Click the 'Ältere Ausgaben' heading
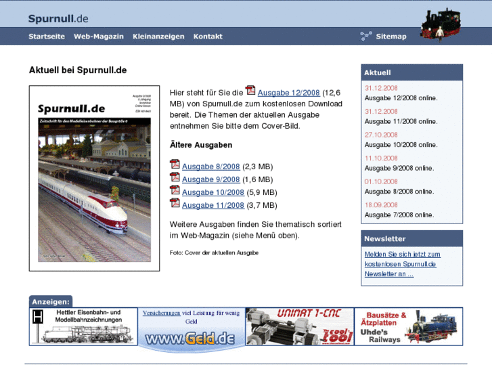The height and width of the screenshot is (369, 492). click(x=201, y=145)
